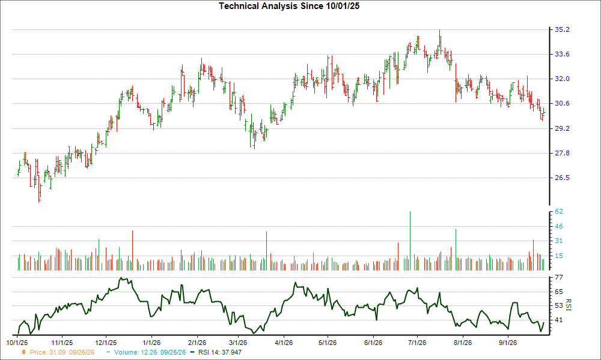The image size is (601, 360).
Task: Click the 'RSI 14: 37.947' legend text
Action: click(220, 352)
